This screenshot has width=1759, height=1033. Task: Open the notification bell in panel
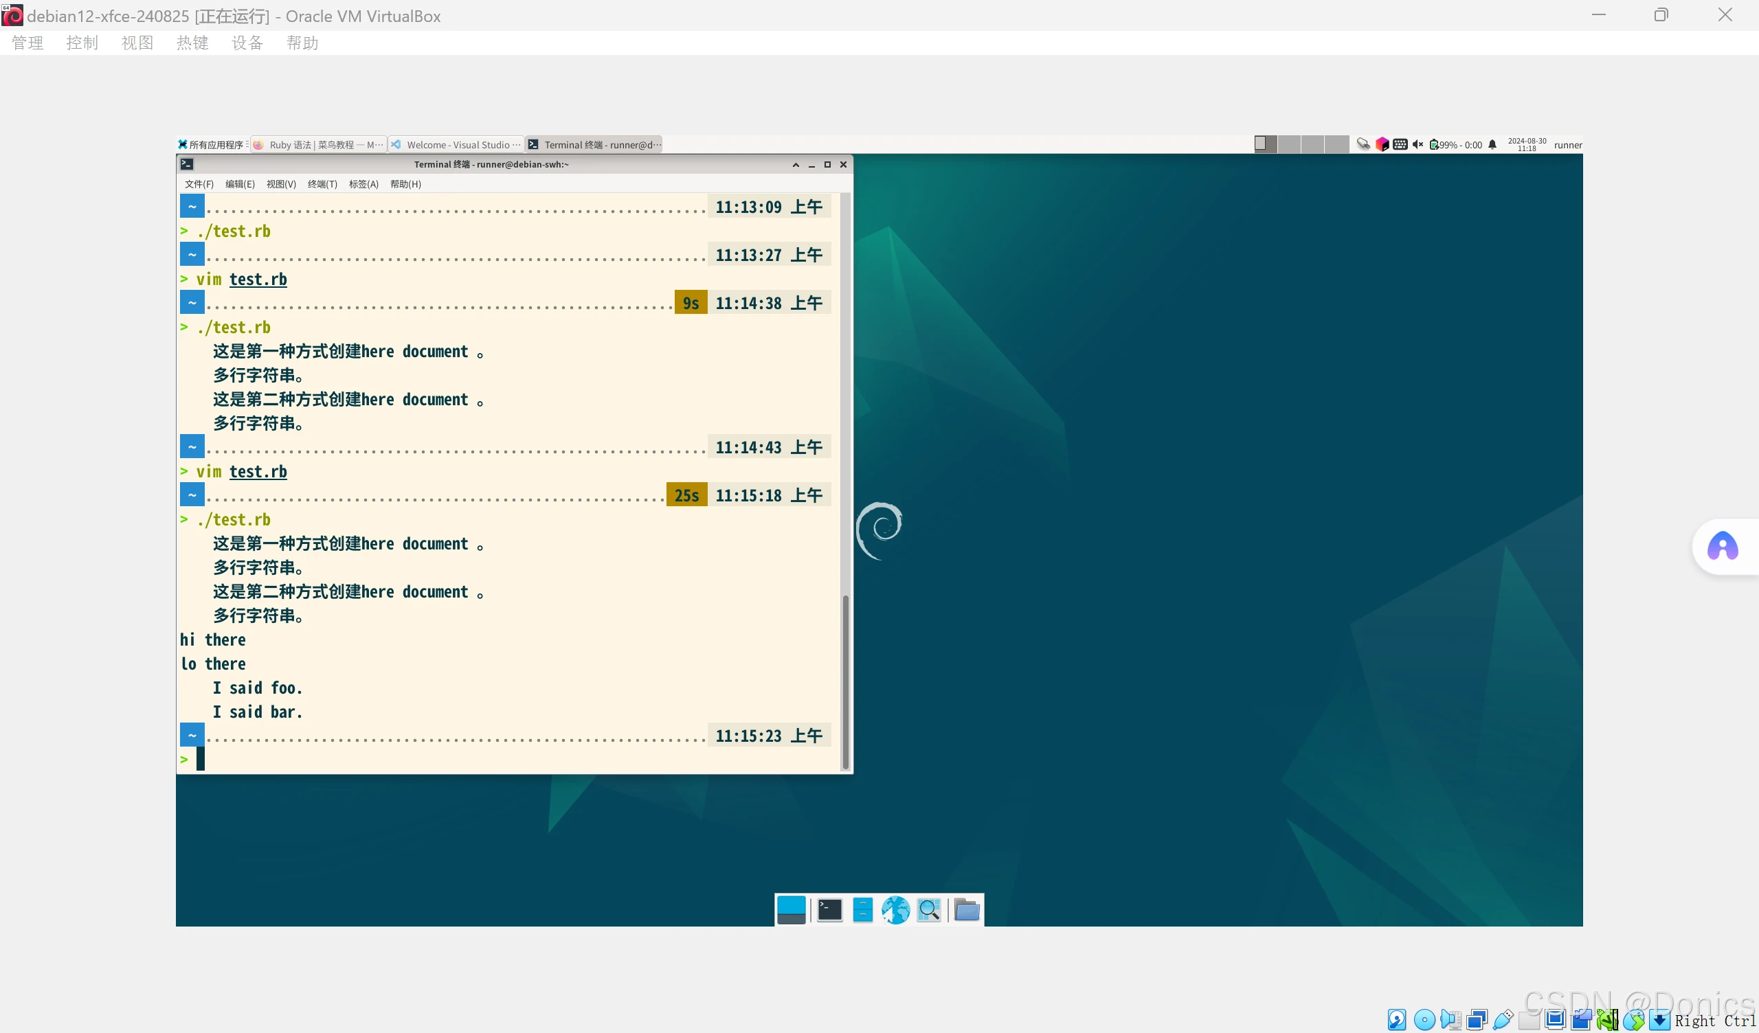[1492, 144]
